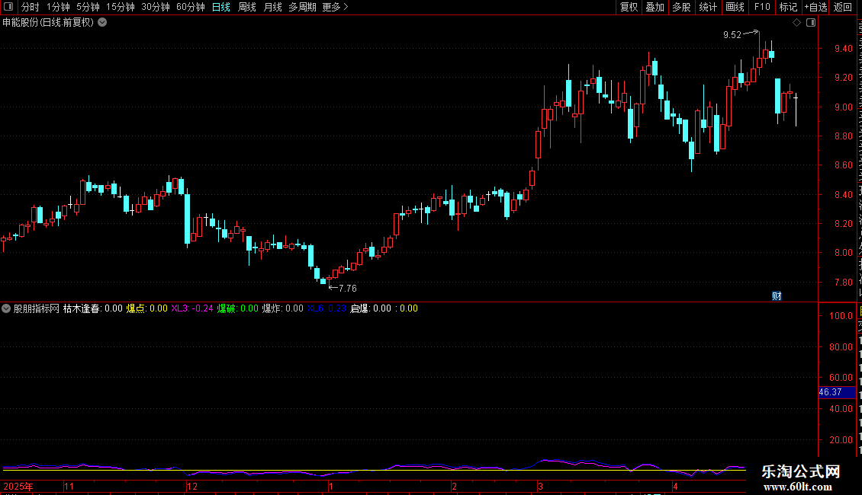The height and width of the screenshot is (495, 862).
Task: Click the 9.00 price axis label
Action: point(843,107)
